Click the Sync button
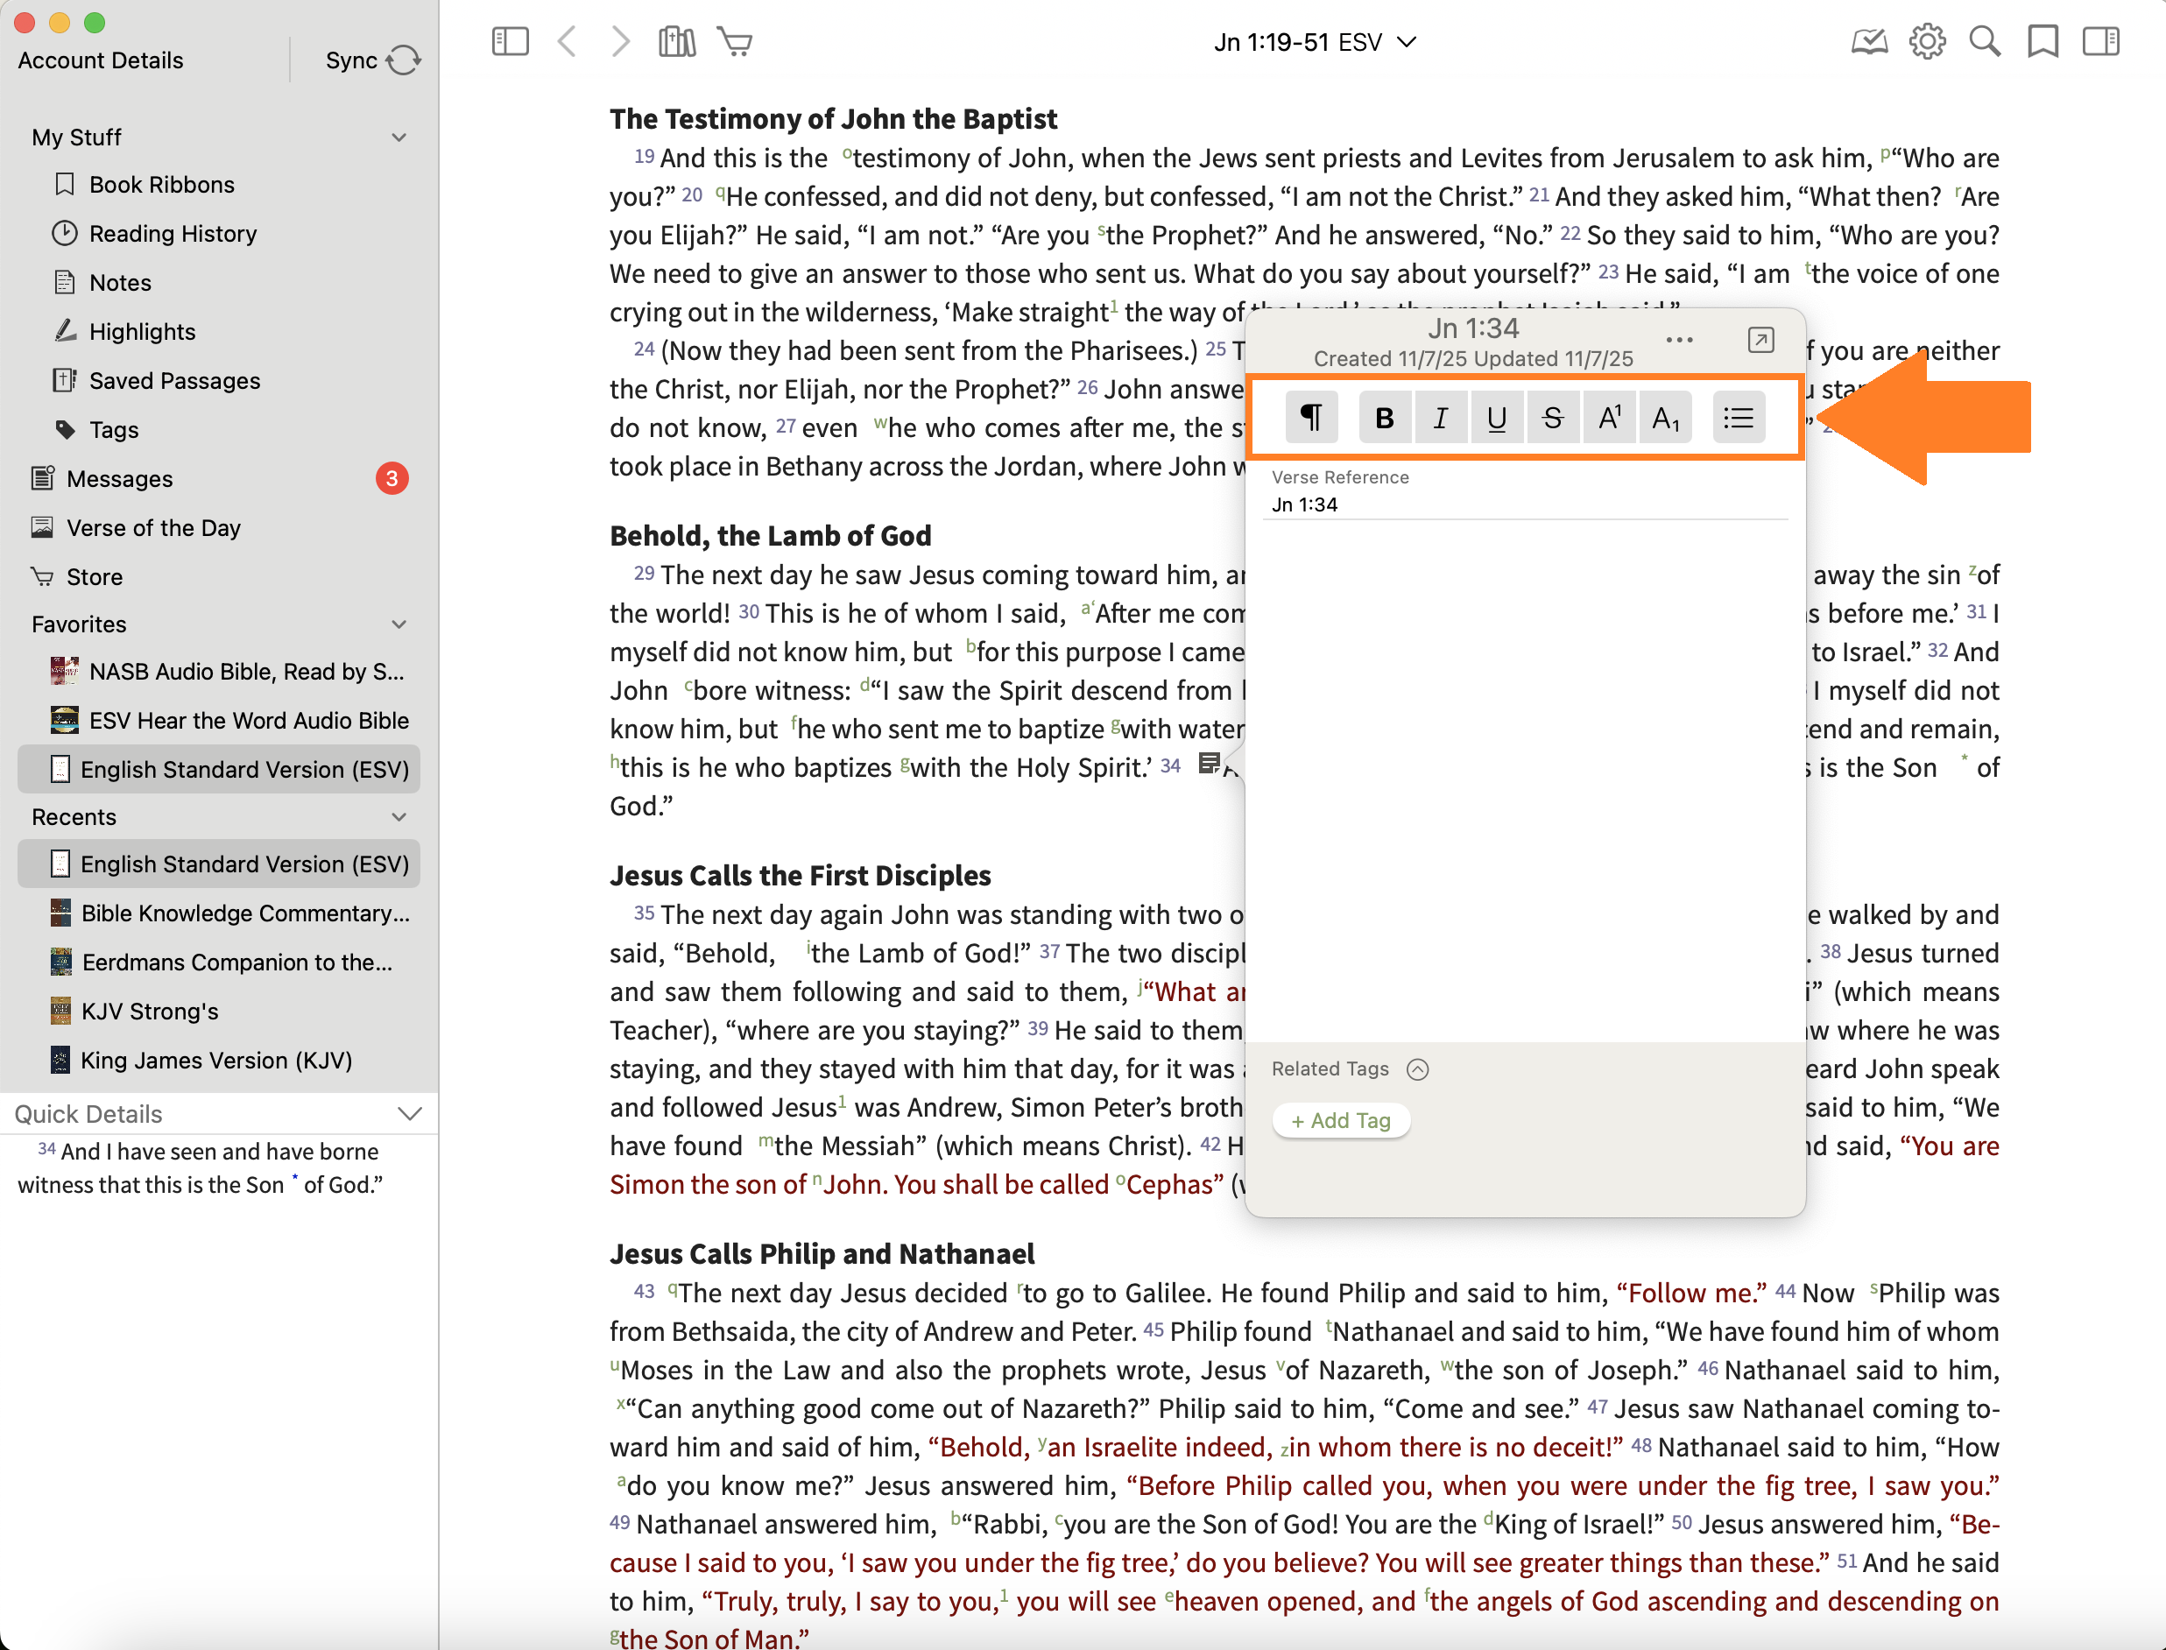Image resolution: width=2166 pixels, height=1650 pixels. point(372,60)
